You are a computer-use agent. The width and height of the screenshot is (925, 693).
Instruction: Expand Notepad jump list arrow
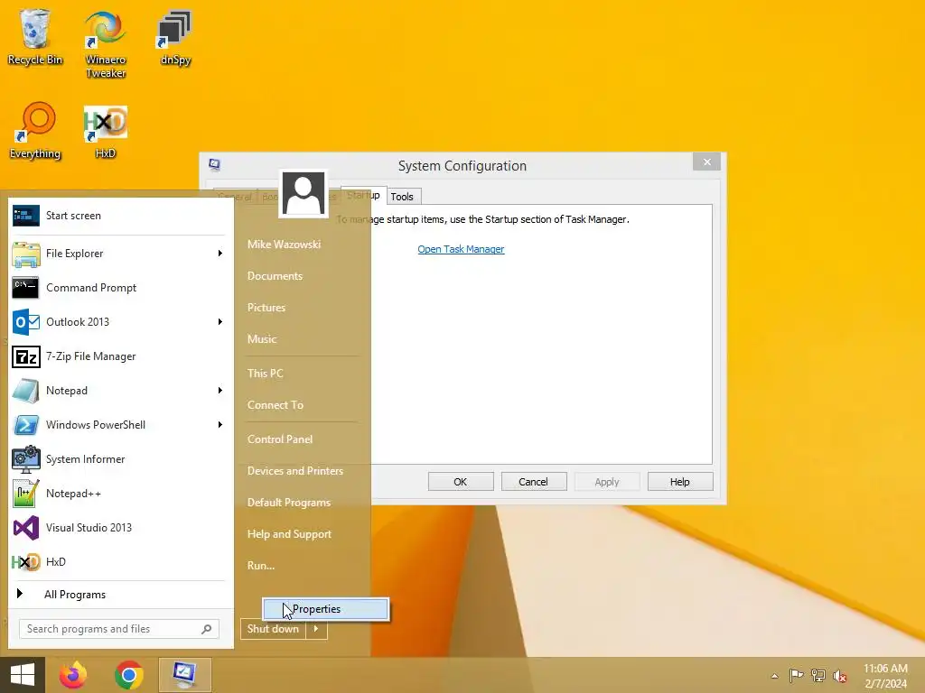[x=220, y=390]
